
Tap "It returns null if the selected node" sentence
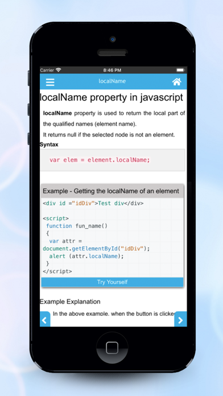[x=109, y=135]
